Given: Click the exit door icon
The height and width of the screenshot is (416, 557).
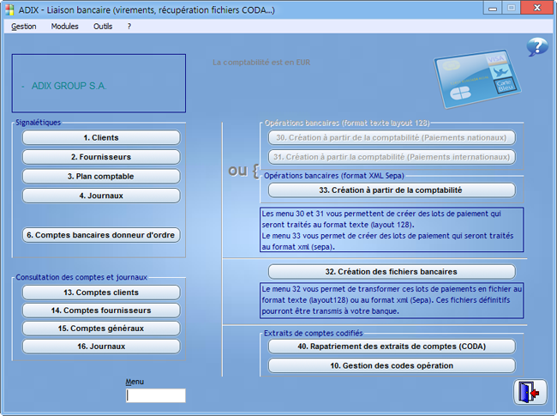Looking at the screenshot, I should [530, 392].
